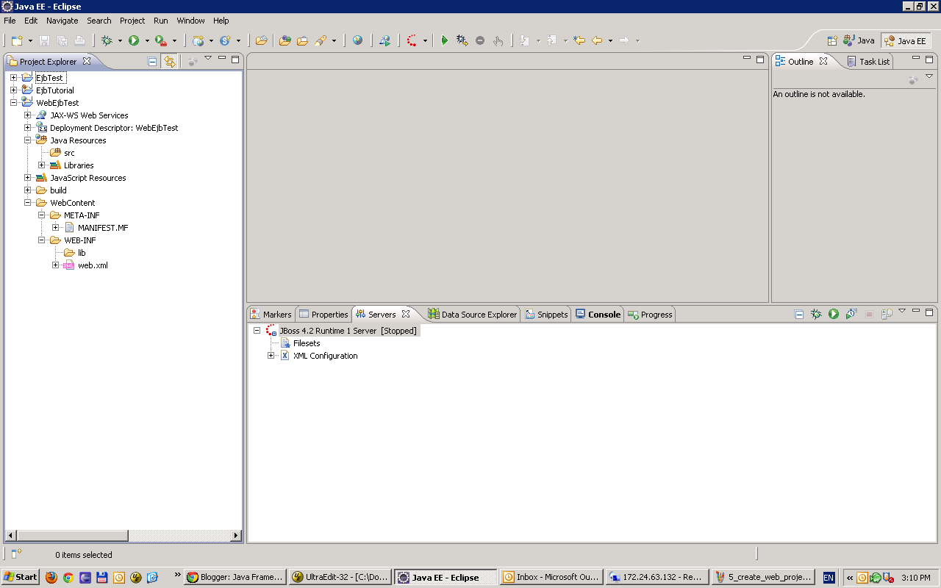Start the JBoss server in debug mode
Viewport: 941px width, 588px height.
point(816,314)
